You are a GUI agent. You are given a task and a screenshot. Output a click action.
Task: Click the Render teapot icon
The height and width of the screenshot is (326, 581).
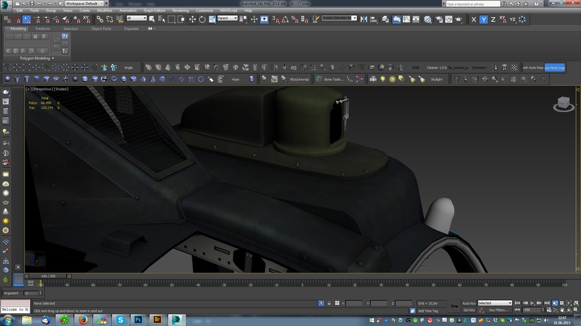[459, 19]
